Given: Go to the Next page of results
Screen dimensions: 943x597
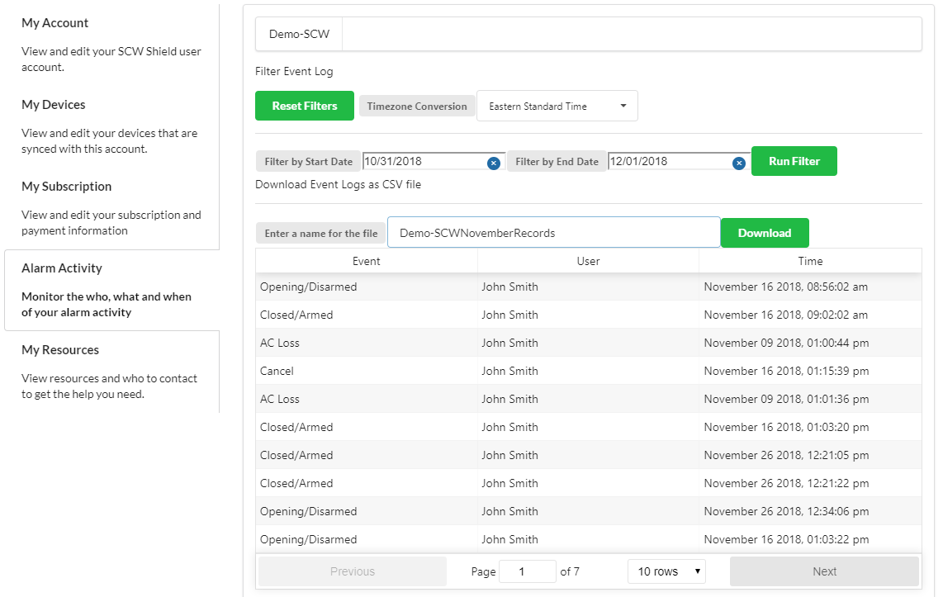Looking at the screenshot, I should 824,571.
